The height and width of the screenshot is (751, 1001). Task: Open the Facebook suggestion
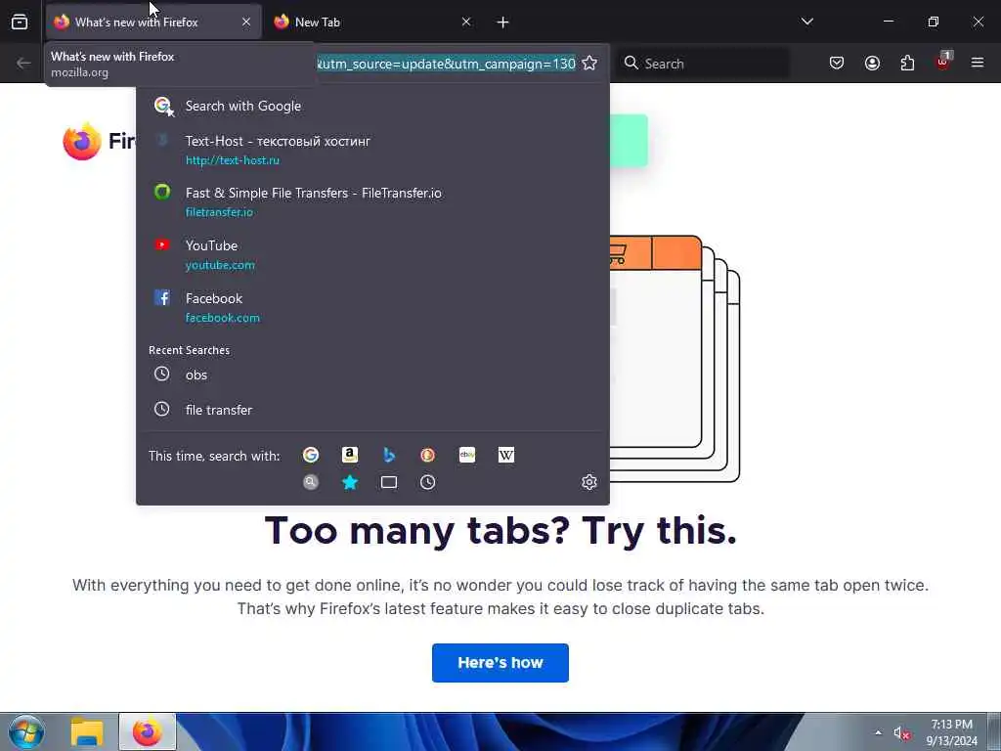pos(372,307)
